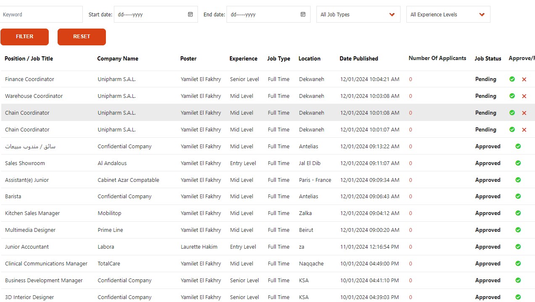This screenshot has height=302, width=535.
Task: Expand the All Job Types dropdown
Action: (358, 14)
